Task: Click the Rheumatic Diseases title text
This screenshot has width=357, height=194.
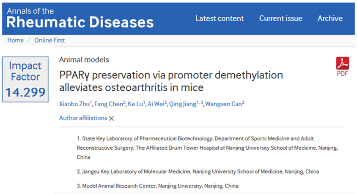Action: pos(80,22)
